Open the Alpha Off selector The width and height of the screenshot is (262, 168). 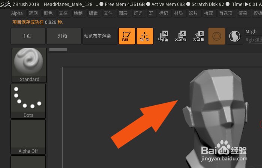click(x=28, y=137)
